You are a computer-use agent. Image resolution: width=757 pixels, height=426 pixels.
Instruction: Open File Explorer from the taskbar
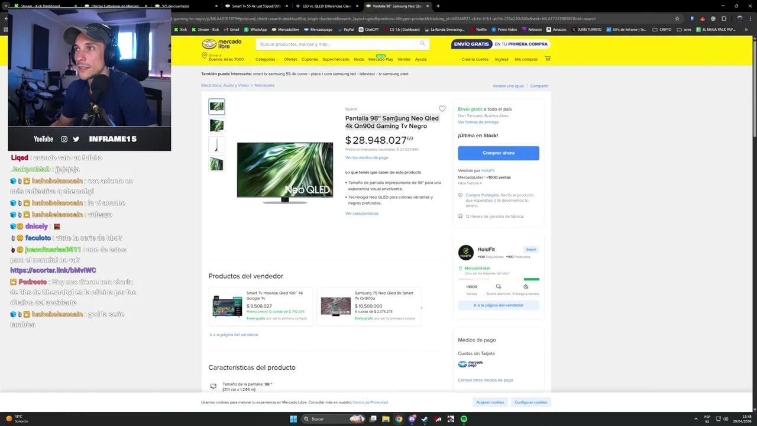(386, 419)
